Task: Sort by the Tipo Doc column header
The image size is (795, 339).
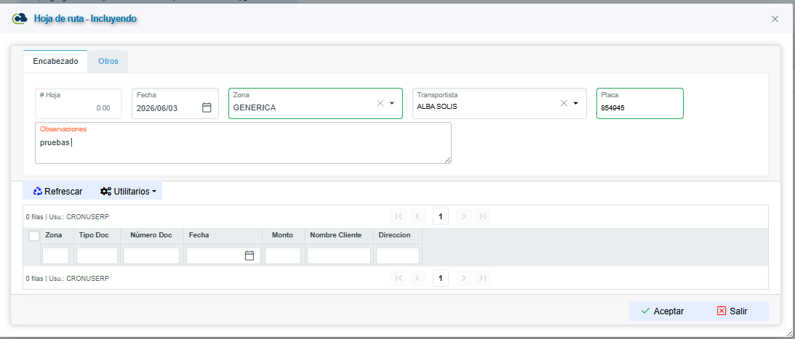Action: (x=95, y=235)
